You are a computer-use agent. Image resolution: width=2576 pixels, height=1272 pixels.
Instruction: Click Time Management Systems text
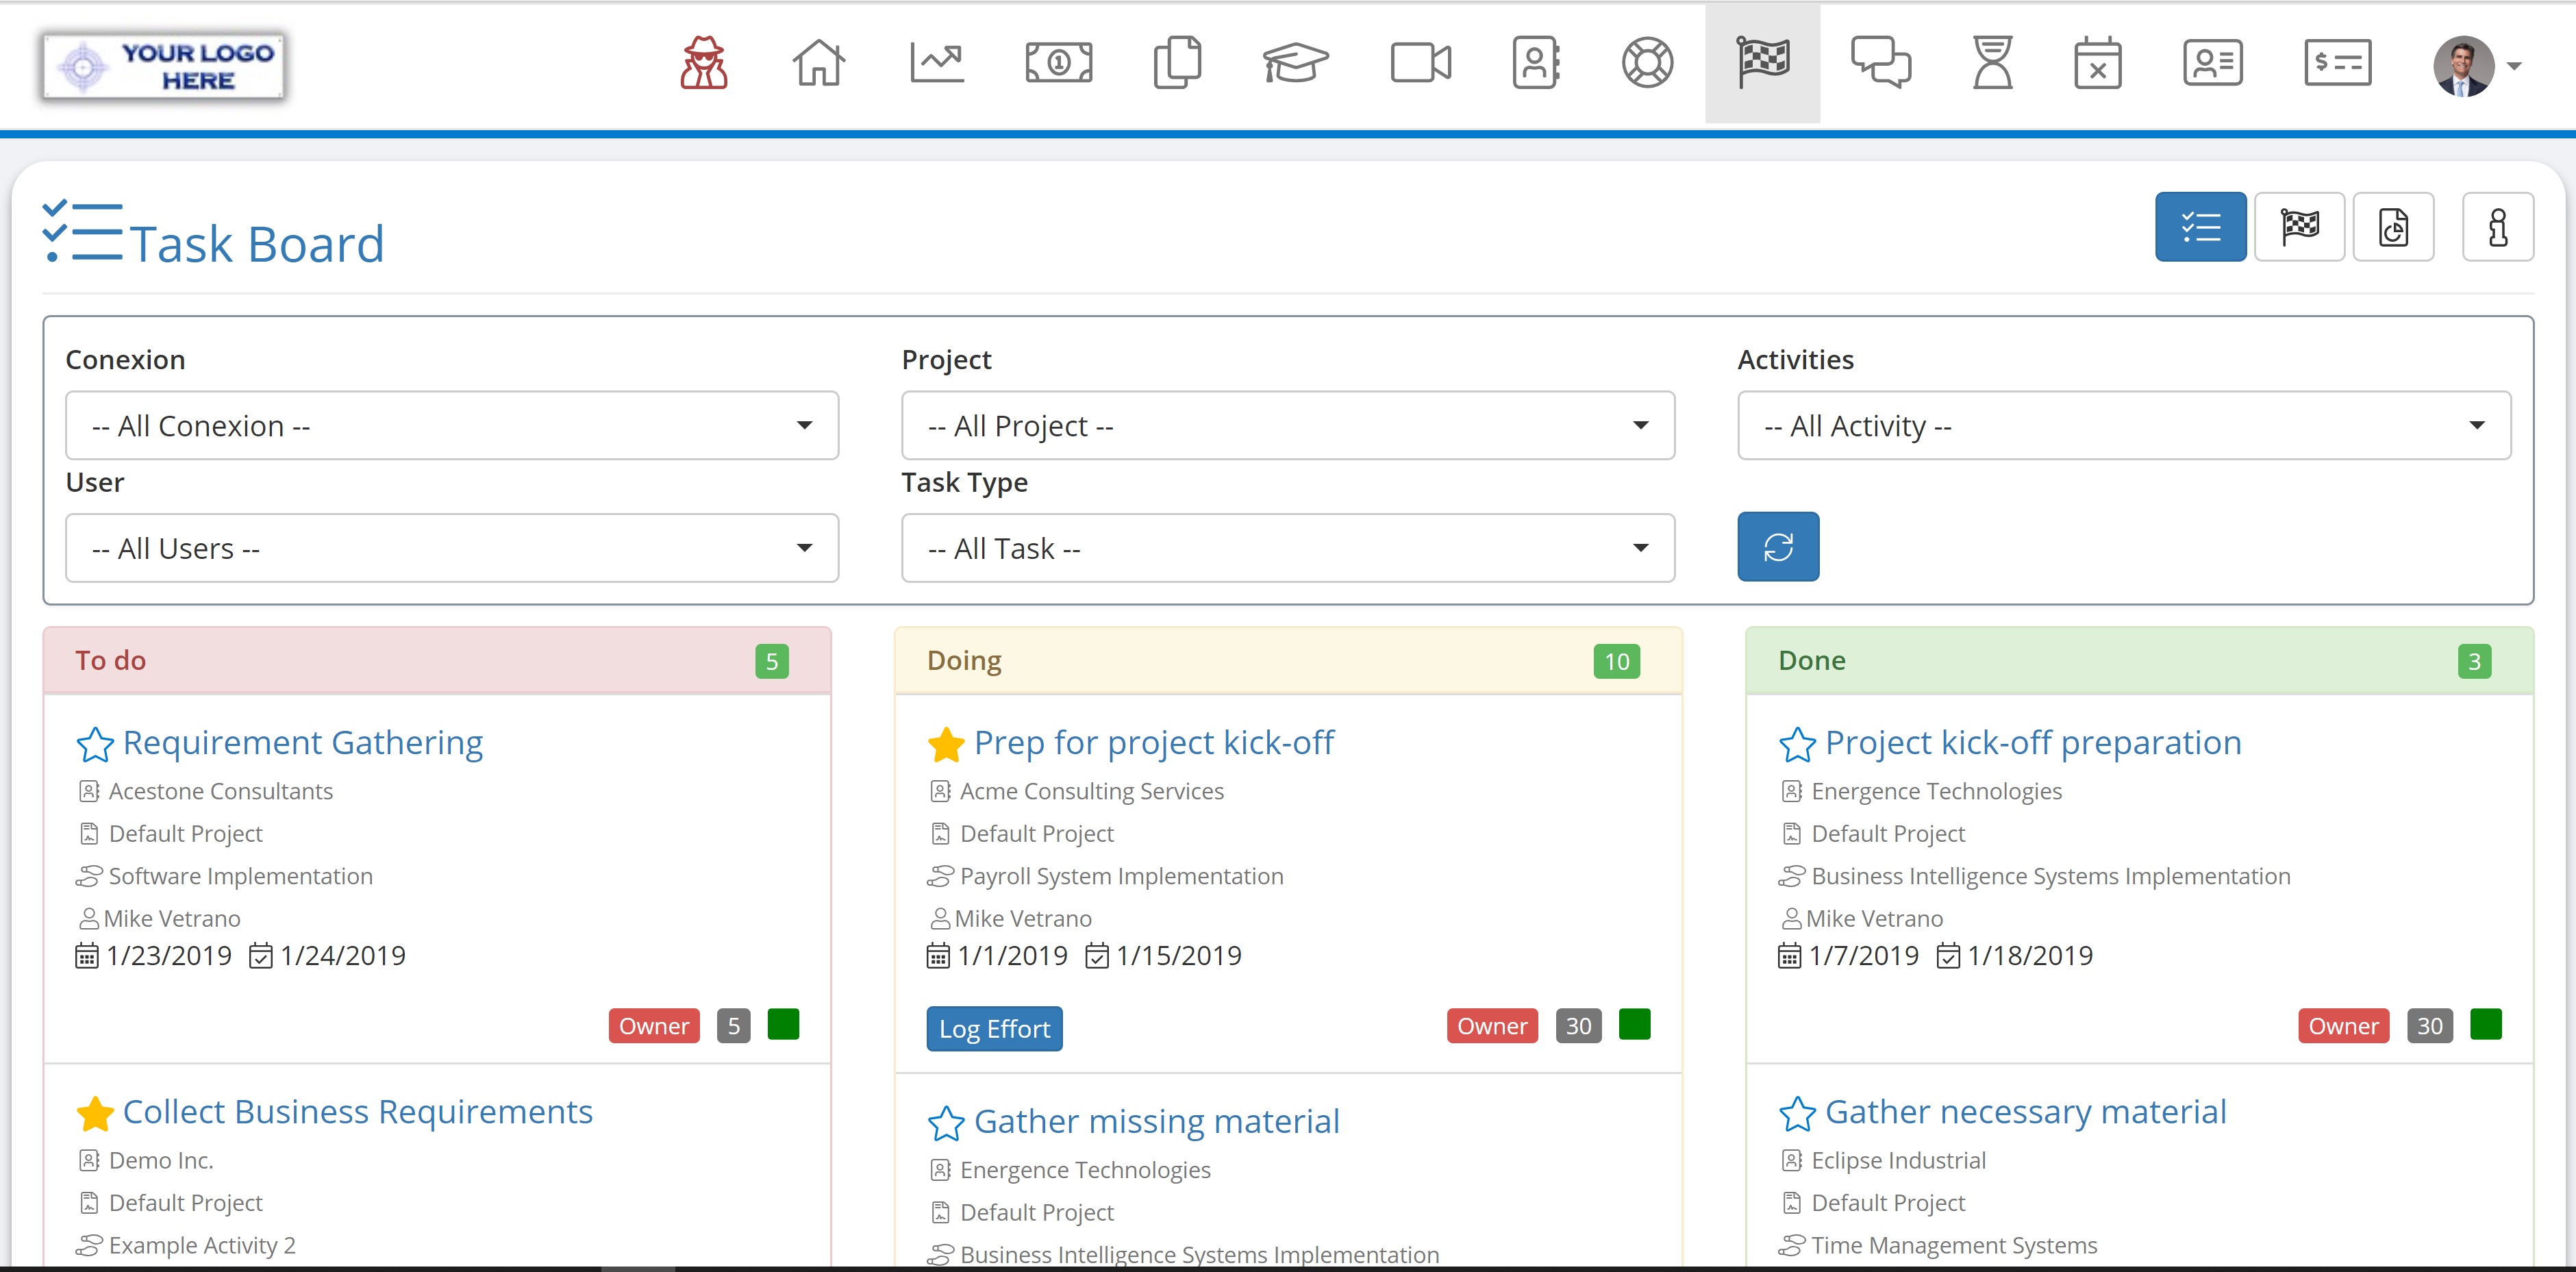point(1954,1246)
